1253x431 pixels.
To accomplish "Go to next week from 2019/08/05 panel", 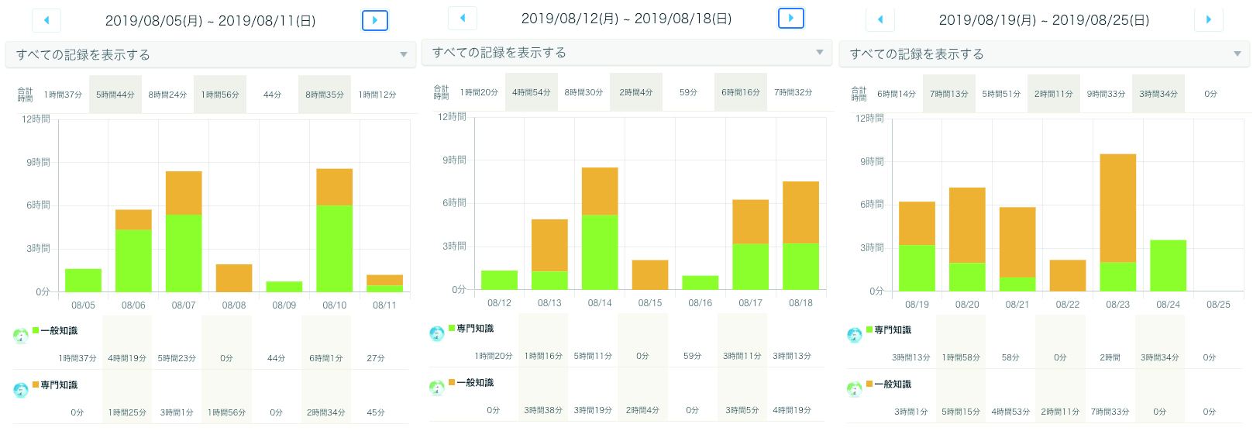I will pos(375,20).
